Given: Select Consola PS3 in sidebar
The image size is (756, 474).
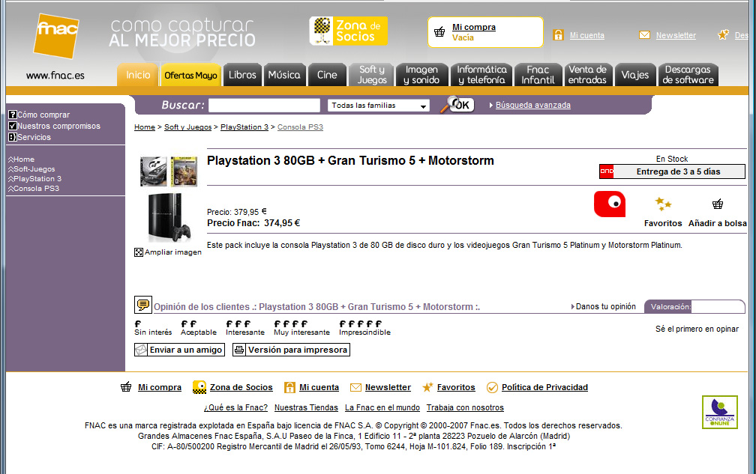Looking at the screenshot, I should pos(33,188).
